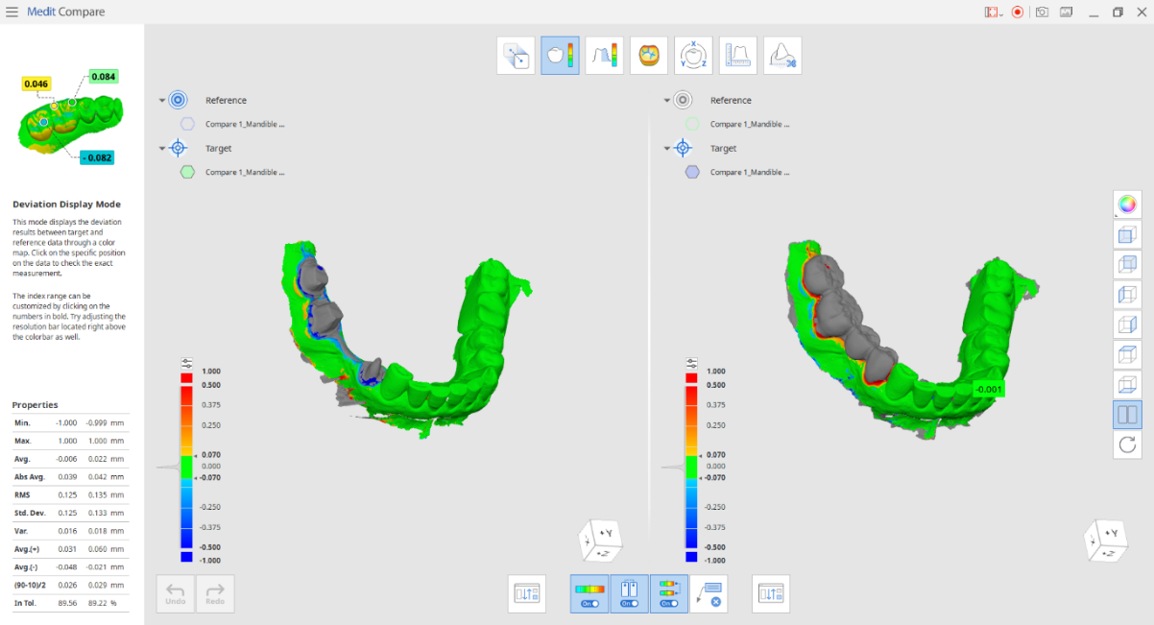
Task: Toggle left Reference Compare 1_Mandible hexagon
Action: (187, 124)
